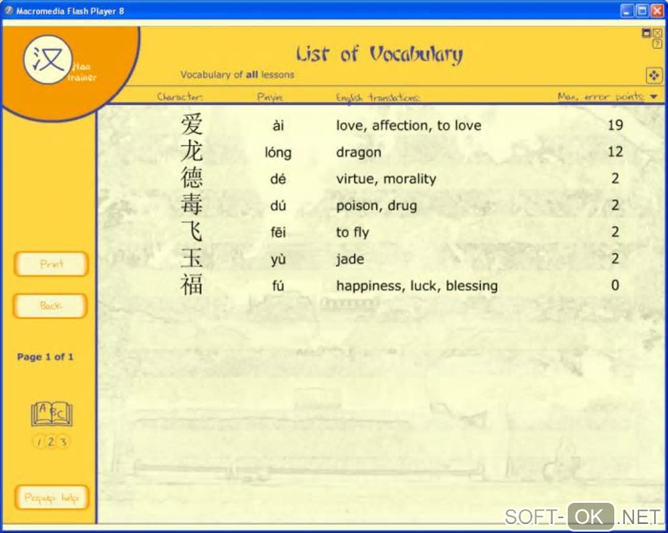Click translation 'happiness, luck, blessing'

[x=417, y=286]
